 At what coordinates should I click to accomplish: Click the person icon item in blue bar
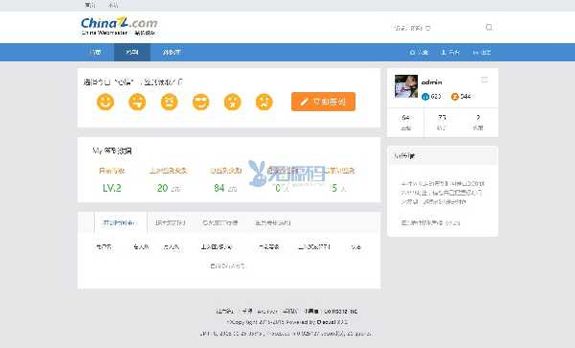(450, 53)
